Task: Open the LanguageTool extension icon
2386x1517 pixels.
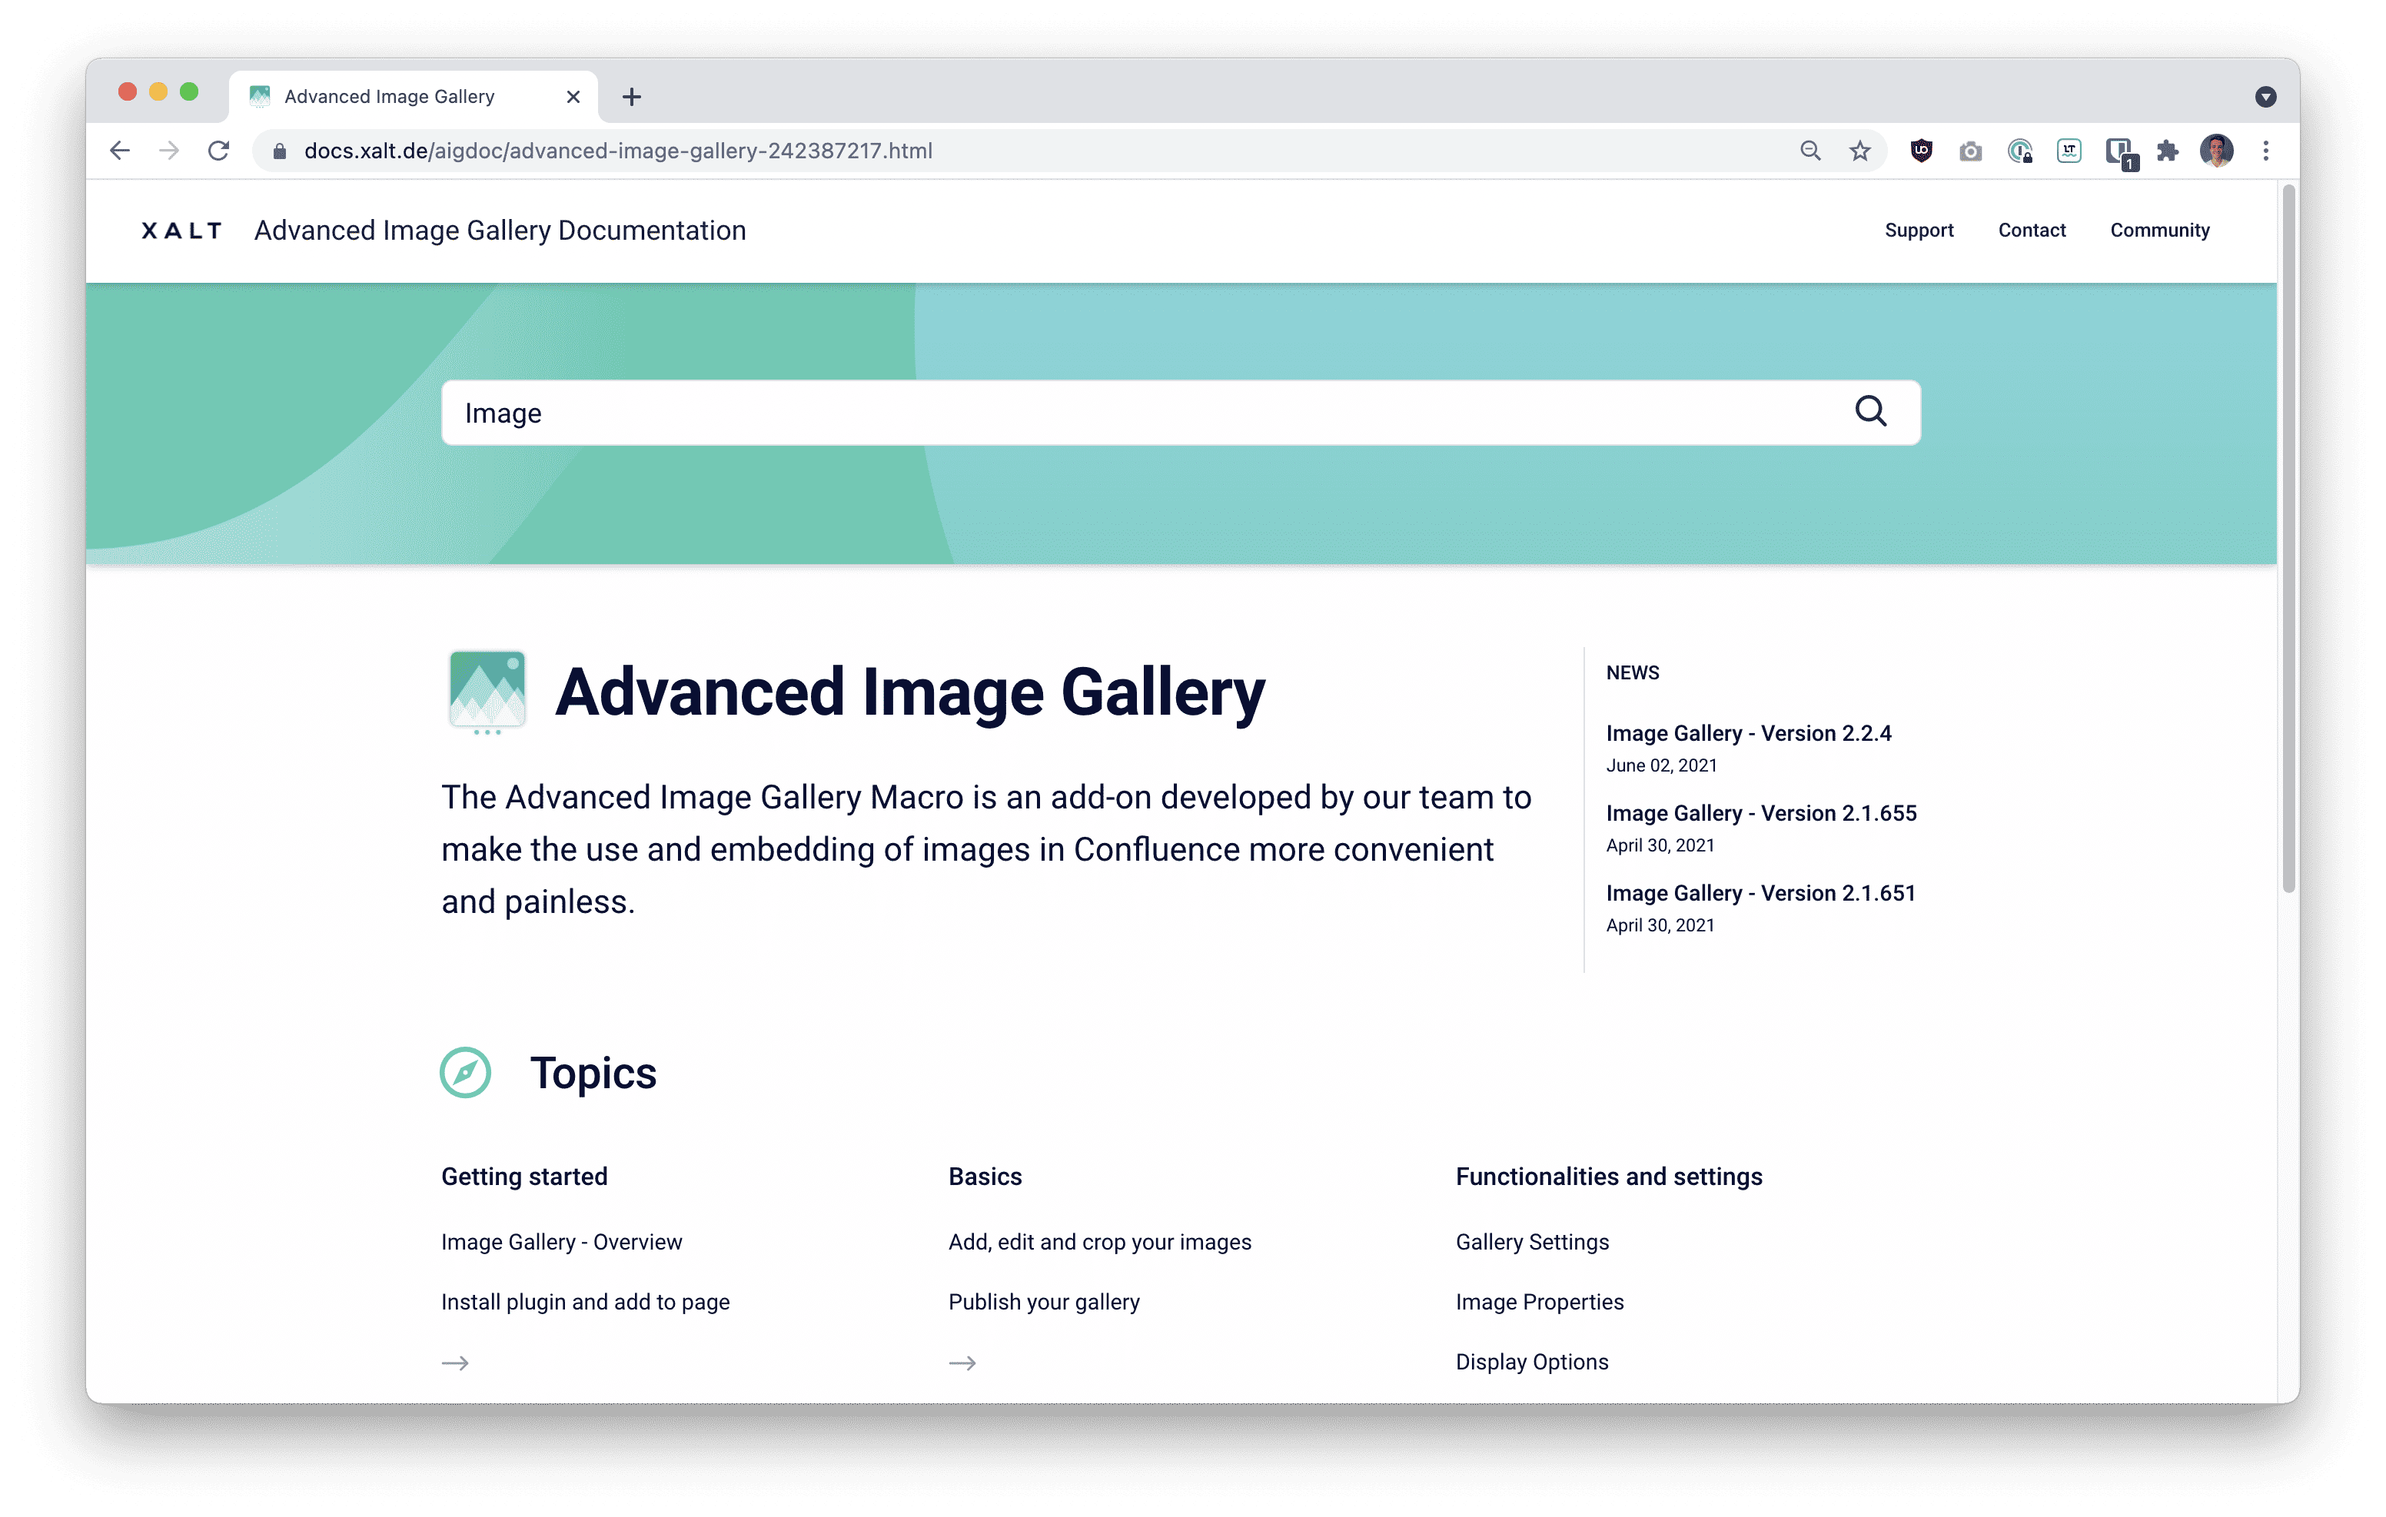Action: coord(2069,151)
